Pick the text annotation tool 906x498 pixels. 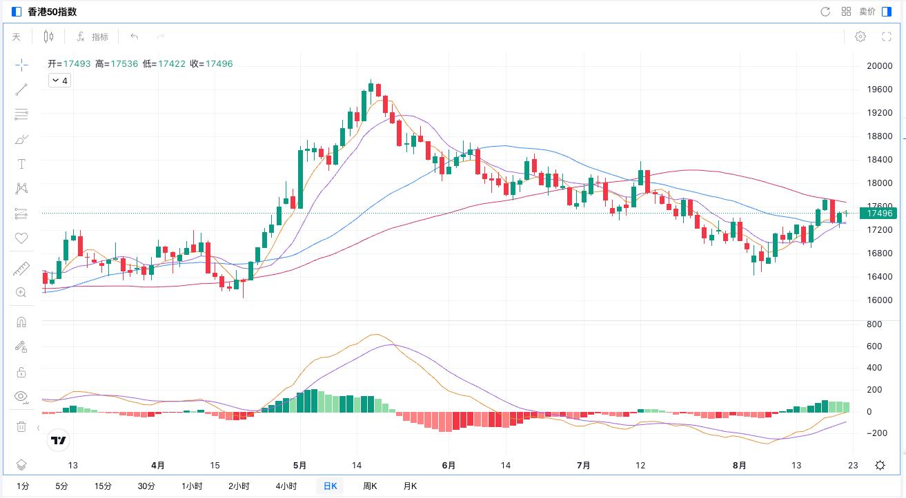(21, 164)
